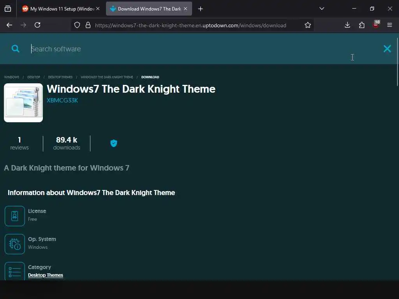
Task: Show site security padlock info
Action: click(88, 25)
